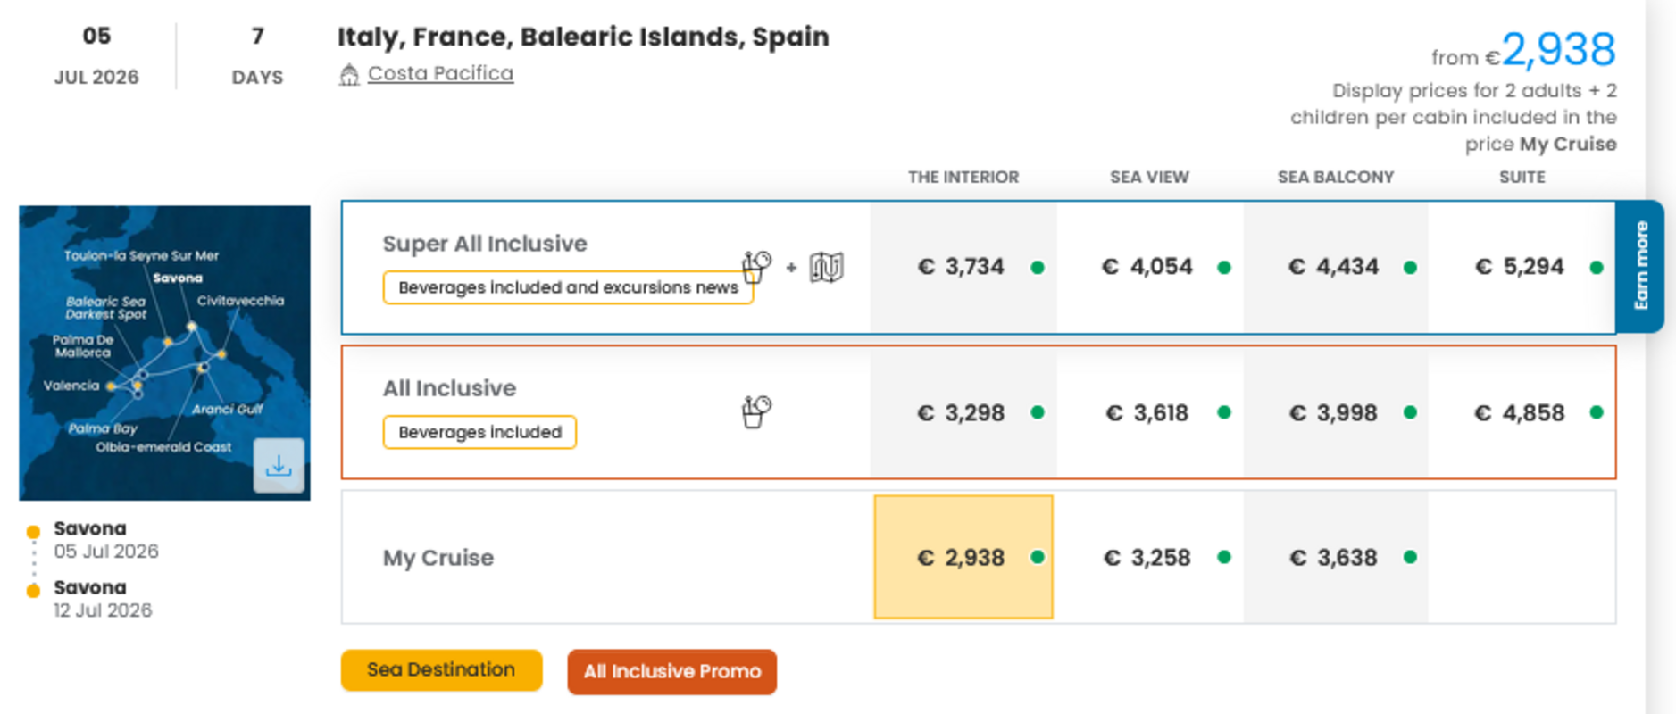Expand the Earn more side tab
1676x714 pixels.
pyautogui.click(x=1640, y=266)
